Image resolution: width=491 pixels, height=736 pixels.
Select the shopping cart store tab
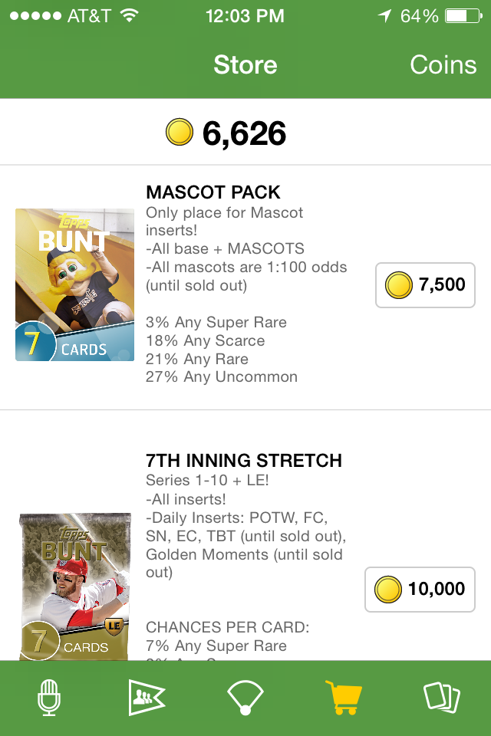pyautogui.click(x=343, y=698)
